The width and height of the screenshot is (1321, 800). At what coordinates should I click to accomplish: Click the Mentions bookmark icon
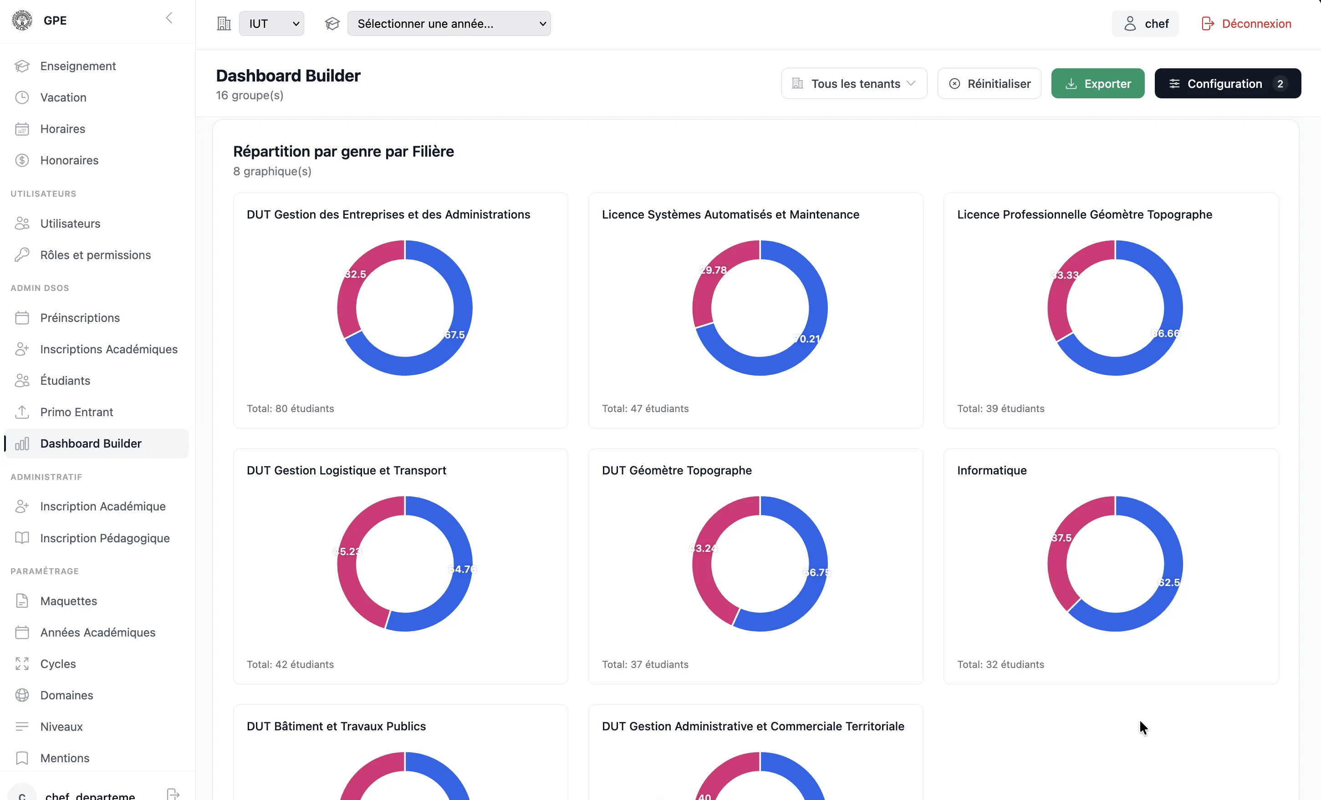(x=22, y=758)
